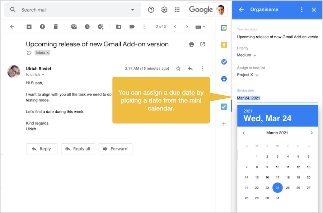The width and height of the screenshot is (323, 213).
Task: Go to next month in calendar
Action: click(312, 133)
